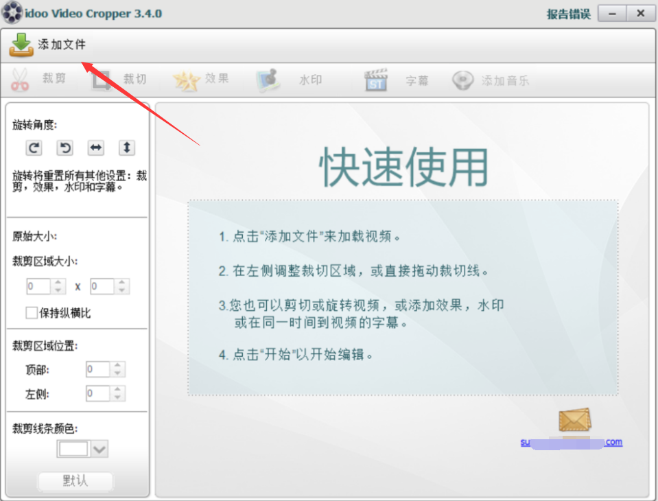Open the 裁剪 trim tab label
658x501 pixels.
click(x=54, y=78)
